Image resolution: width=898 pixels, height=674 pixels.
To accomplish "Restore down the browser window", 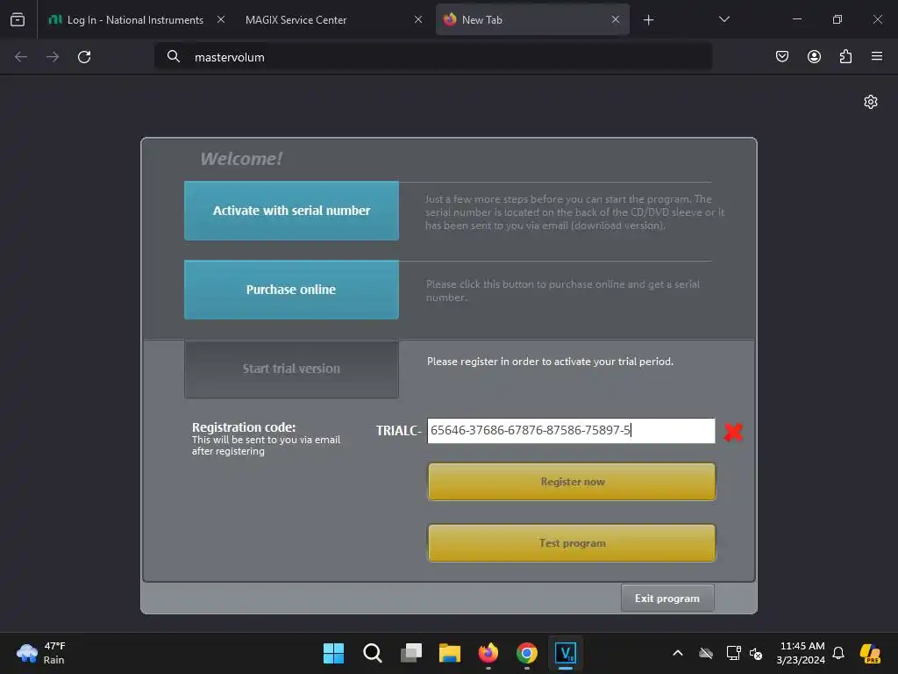I will click(837, 19).
